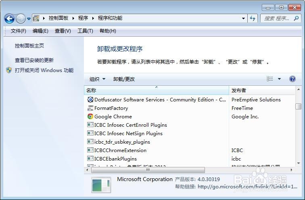Viewport: 305px width, 200px height.
Task: Go to 控制面板主页 link
Action: click(x=29, y=45)
